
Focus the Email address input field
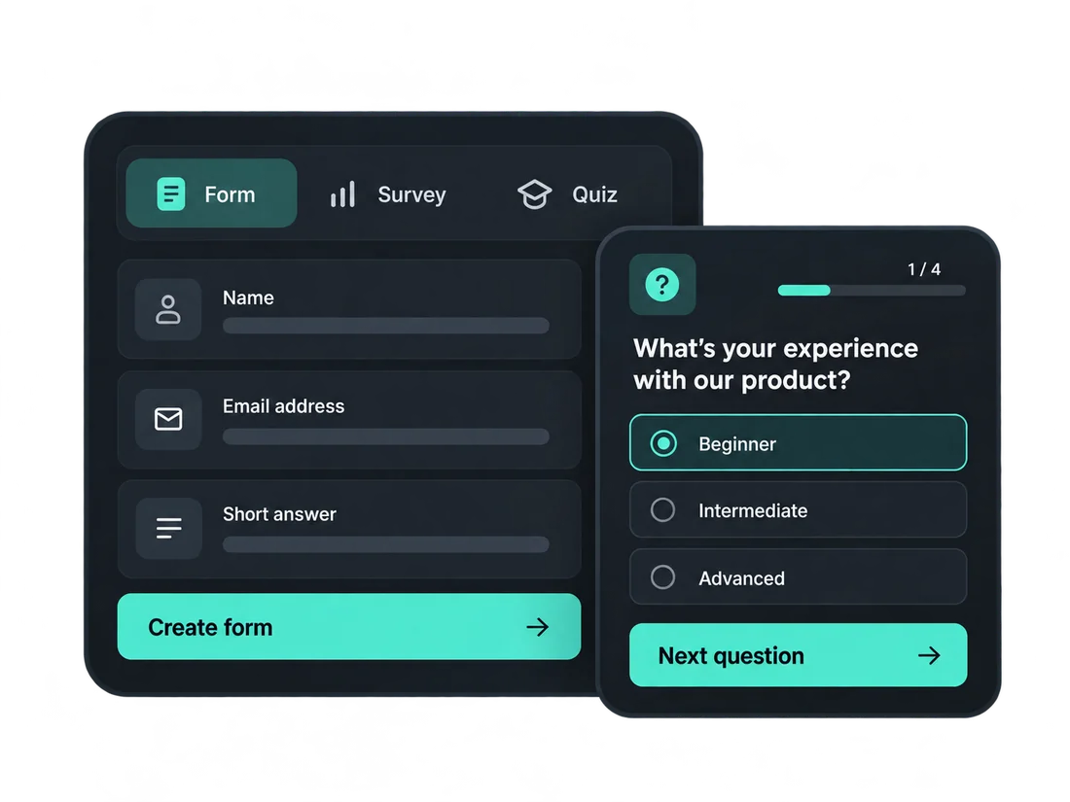tap(385, 436)
